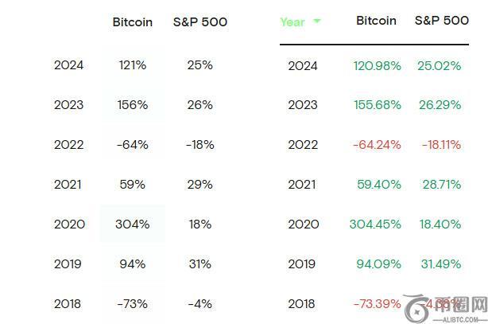Select the 26.29% S&P 500 value
Screen dimensions: 488x324
pos(439,105)
